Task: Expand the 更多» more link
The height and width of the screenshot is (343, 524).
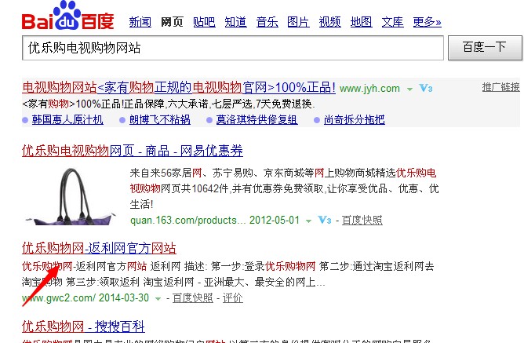Action: point(427,22)
